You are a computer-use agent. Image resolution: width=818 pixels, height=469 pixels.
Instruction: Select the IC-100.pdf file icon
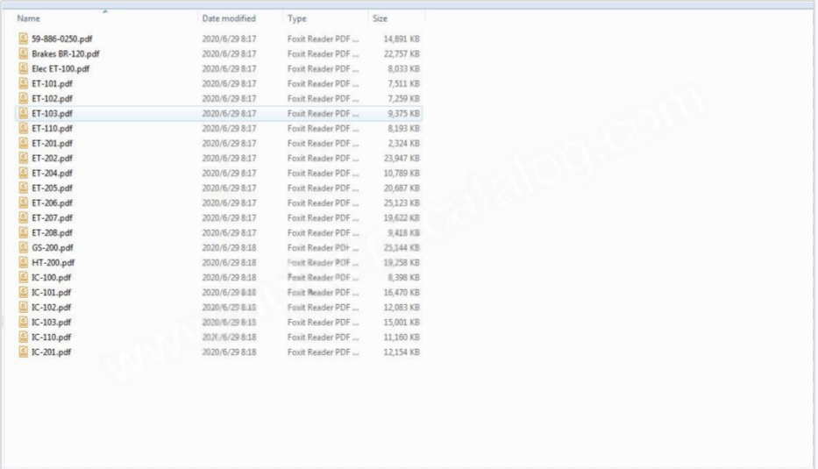click(24, 277)
